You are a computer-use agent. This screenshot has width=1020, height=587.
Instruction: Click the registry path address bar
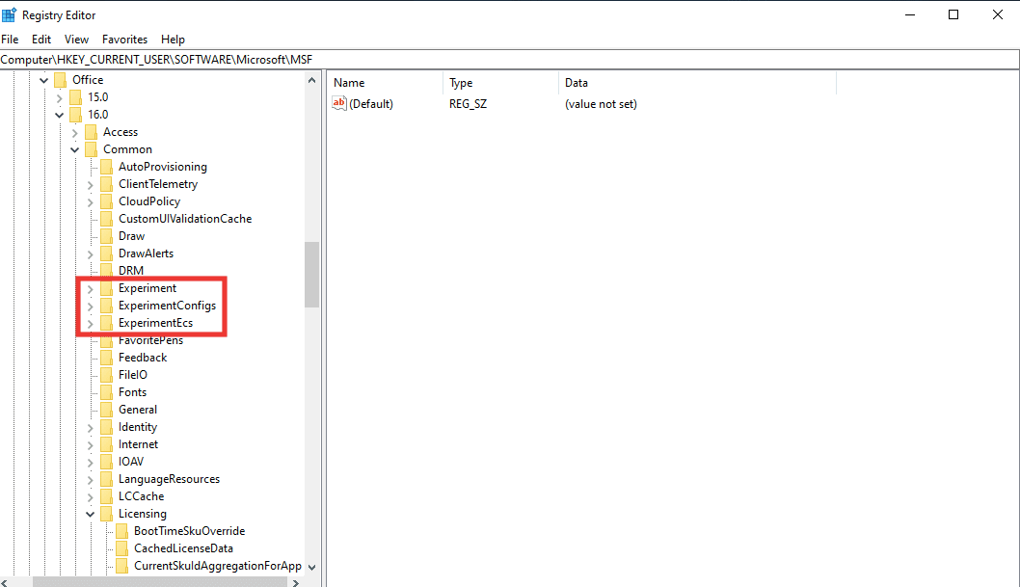click(x=509, y=59)
